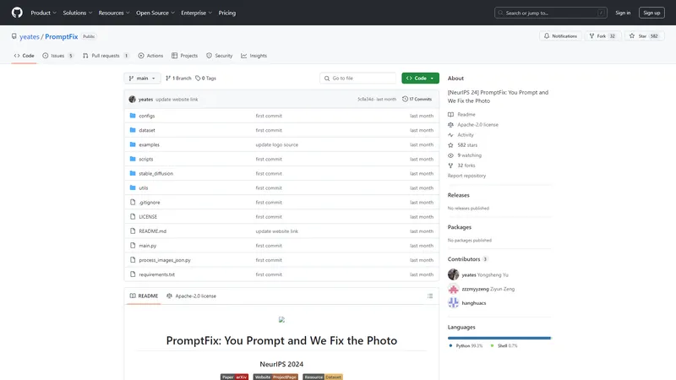676x380 pixels.
Task: Click Report repository link
Action: 466,176
